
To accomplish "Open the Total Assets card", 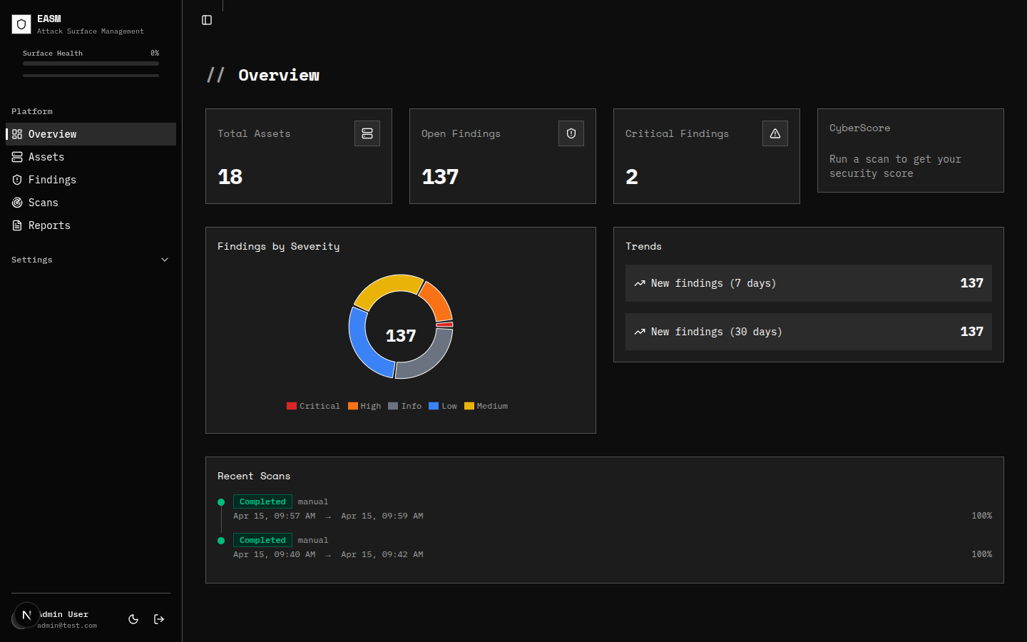I will (x=299, y=156).
